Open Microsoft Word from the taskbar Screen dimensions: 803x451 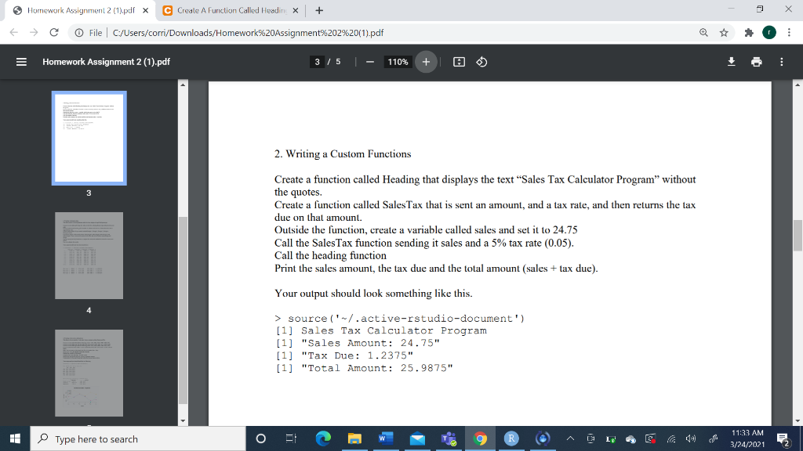(386, 438)
